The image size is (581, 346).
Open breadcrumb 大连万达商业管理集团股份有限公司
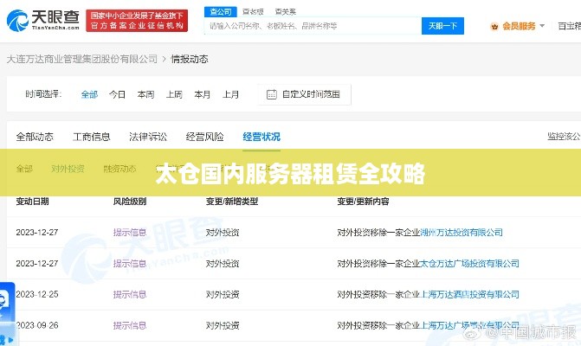pos(82,59)
